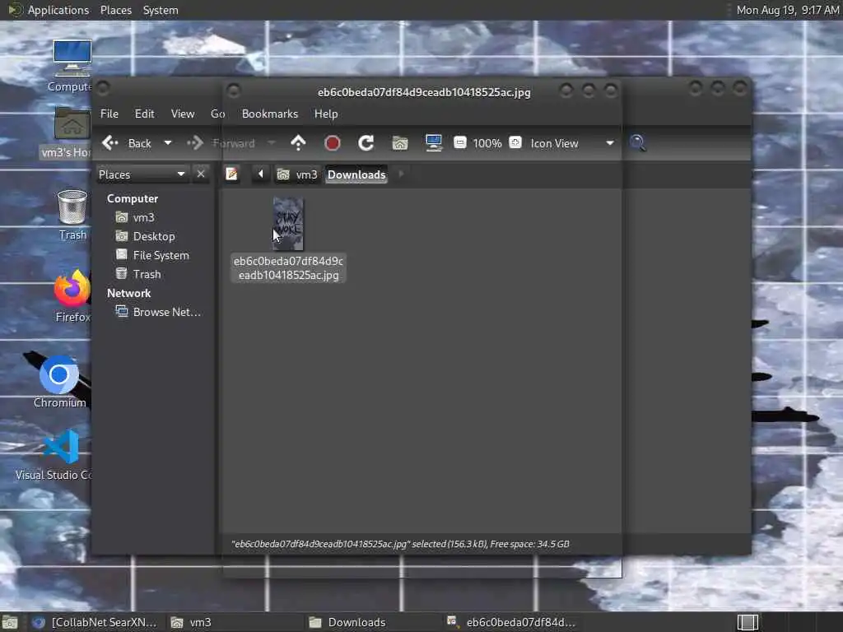This screenshot has height=632, width=843.
Task: Open the File menu
Action: tap(109, 114)
